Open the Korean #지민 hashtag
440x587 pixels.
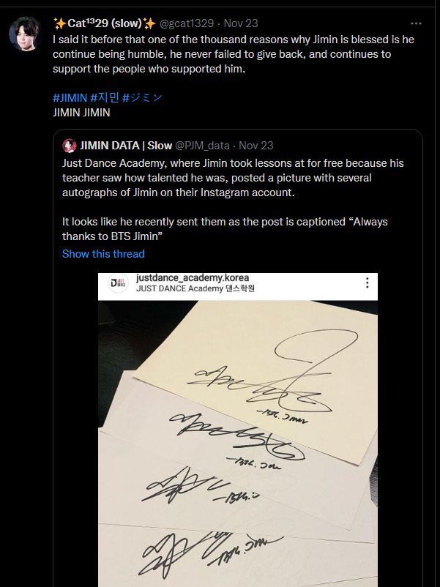[x=105, y=97]
